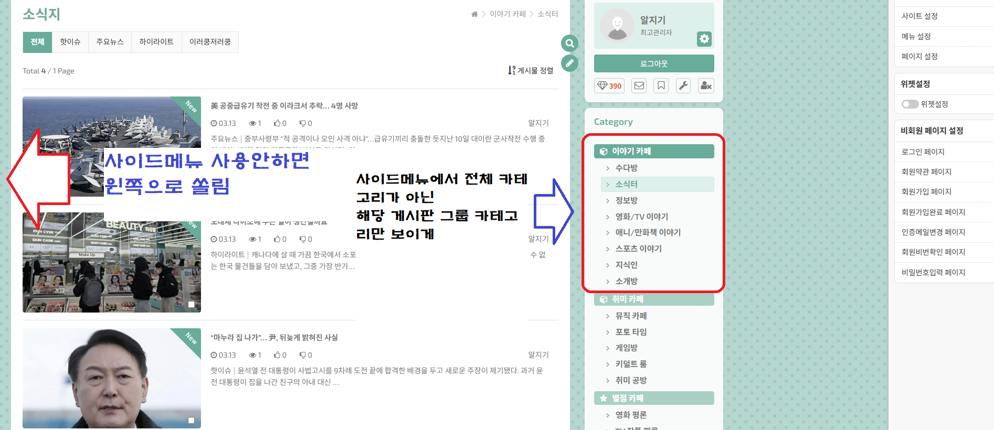This screenshot has height=430, width=994.
Task: Toggle the 위젯설정 switch
Action: (x=910, y=104)
